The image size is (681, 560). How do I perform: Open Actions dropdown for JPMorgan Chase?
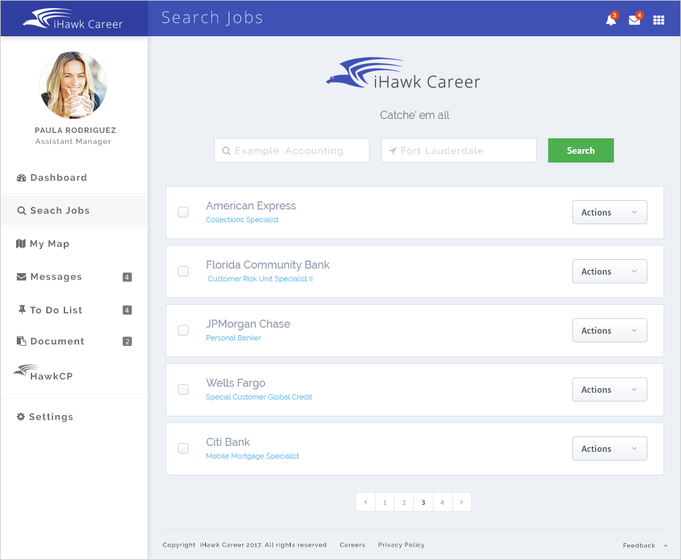(x=610, y=330)
